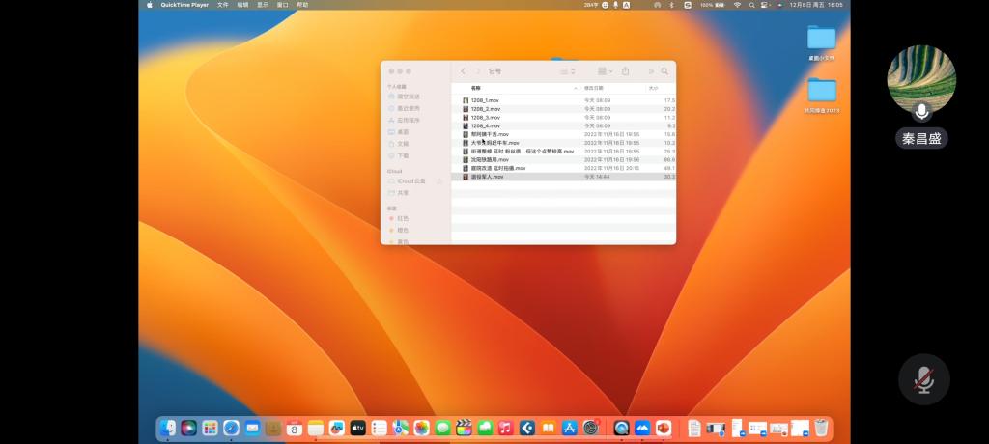Sort by 修改日期 column header
Image resolution: width=989 pixels, height=444 pixels.
click(x=593, y=88)
